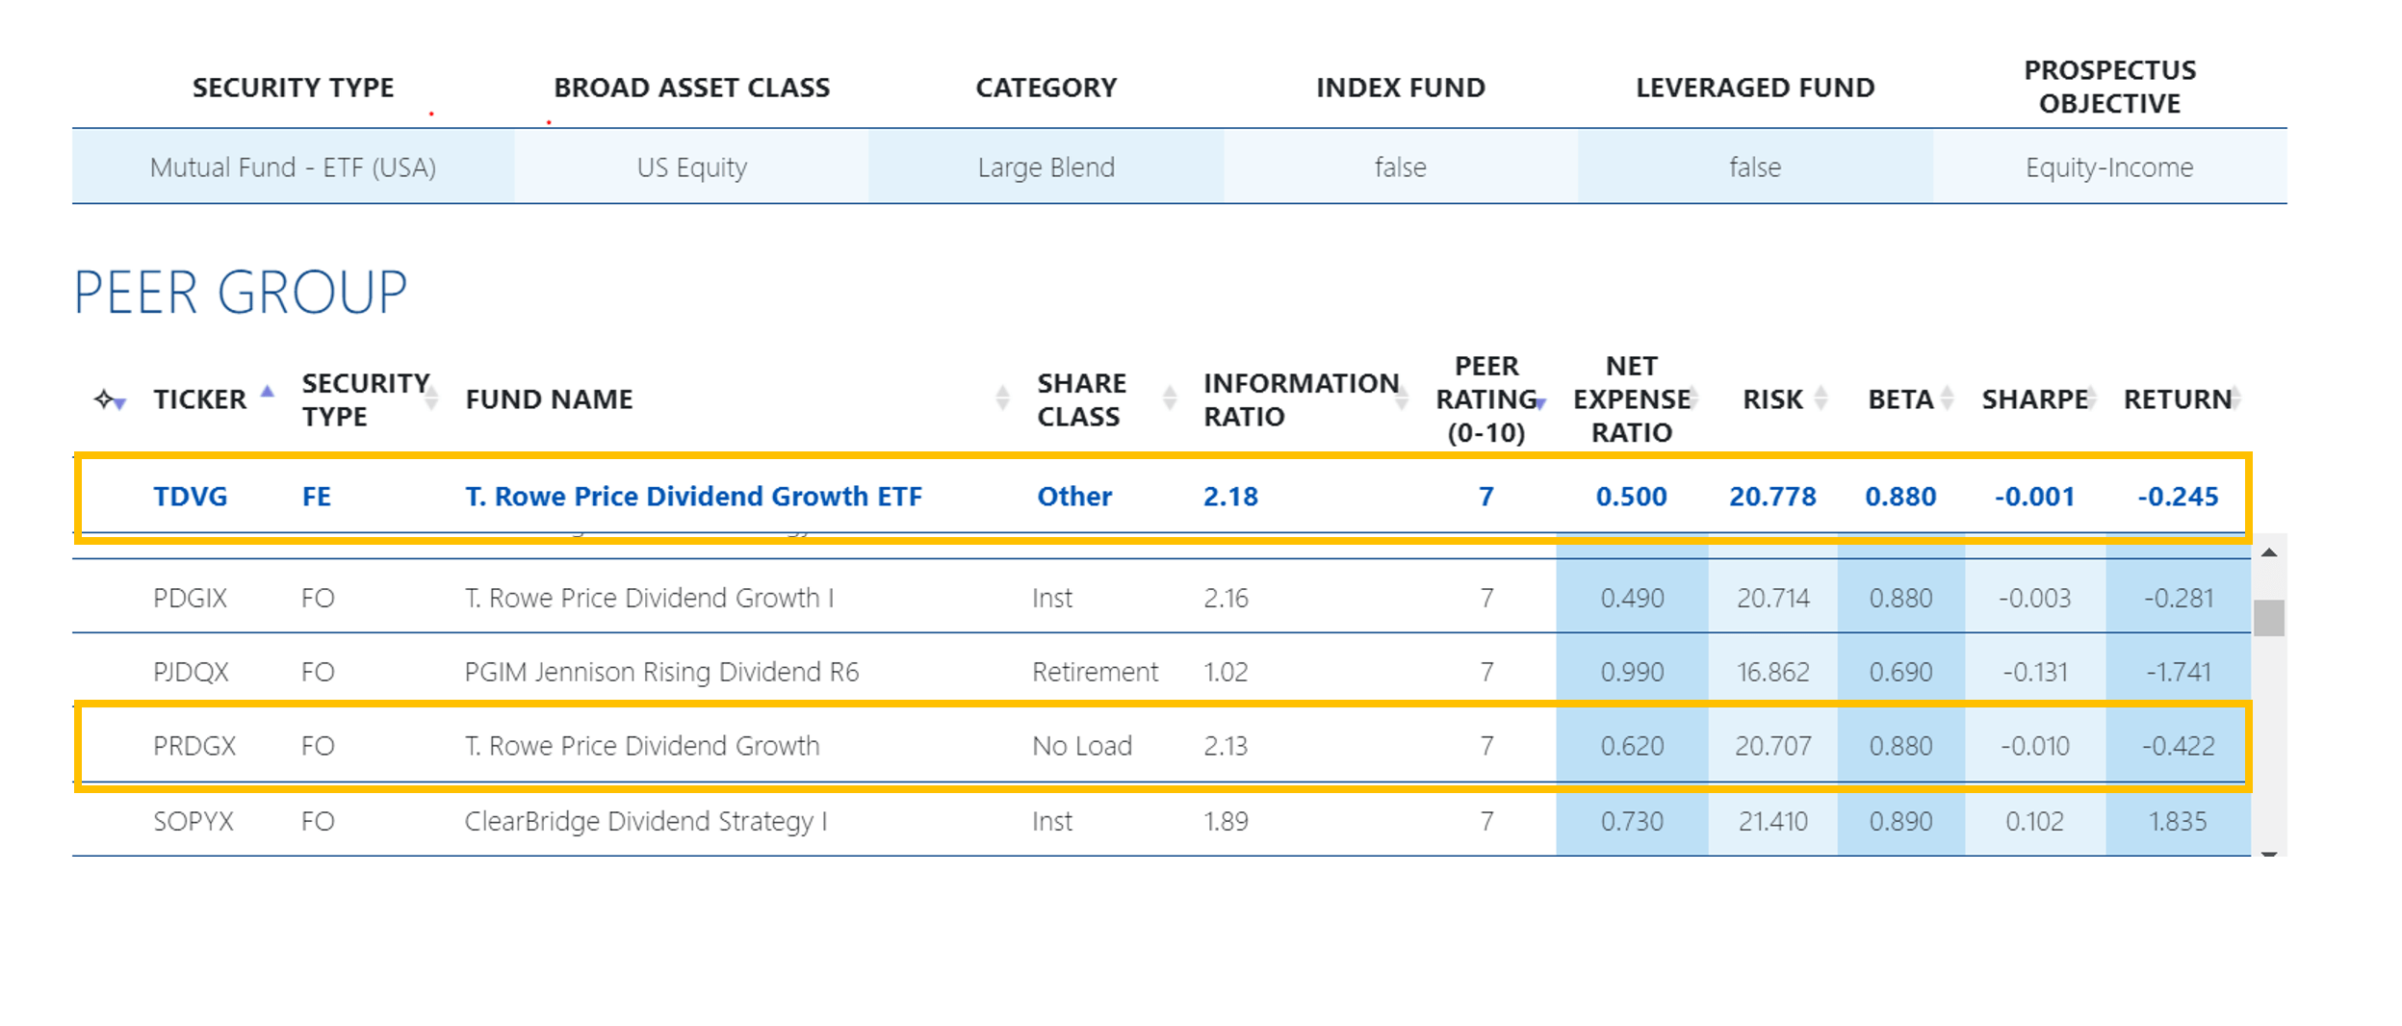2402x1026 pixels.
Task: Click risk value 20.714
Action: 1773,599
